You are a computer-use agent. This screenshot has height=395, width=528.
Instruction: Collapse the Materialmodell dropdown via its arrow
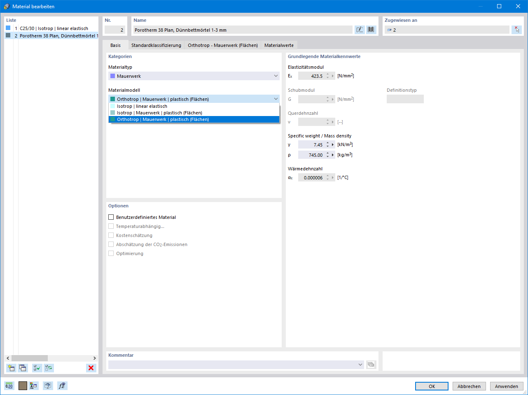pyautogui.click(x=276, y=99)
